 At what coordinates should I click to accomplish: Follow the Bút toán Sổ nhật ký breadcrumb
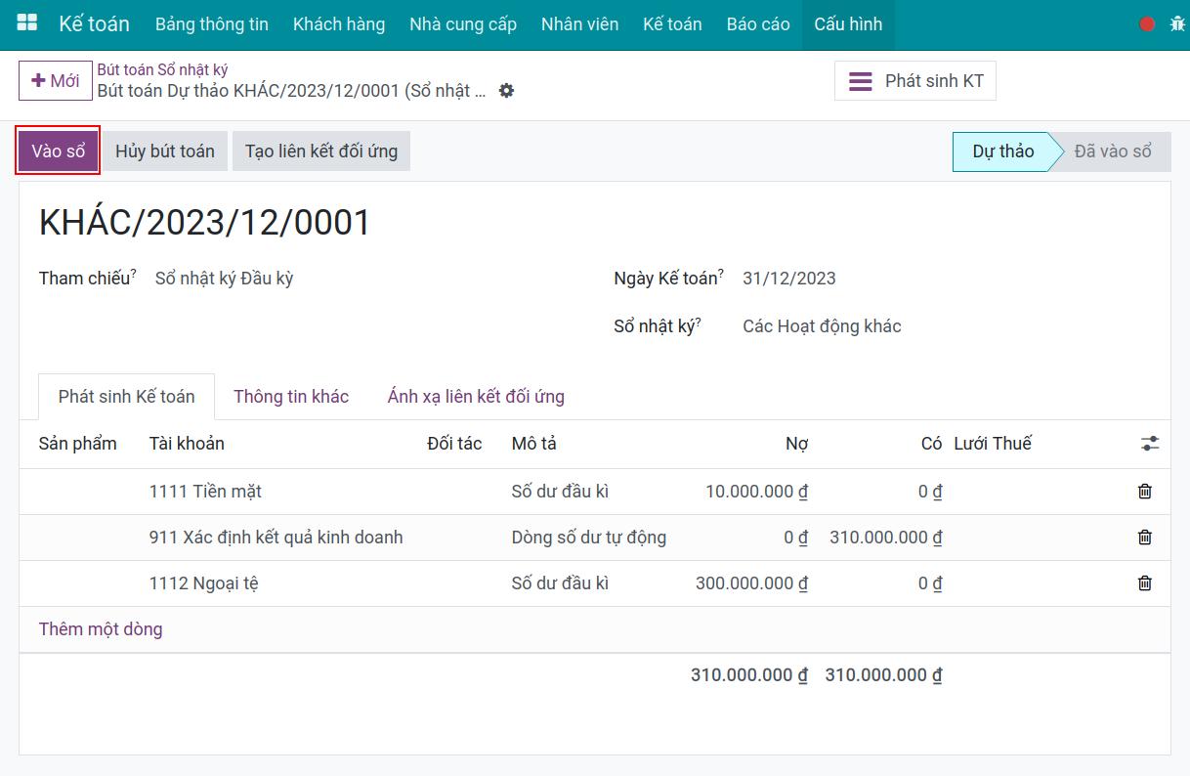pos(162,70)
